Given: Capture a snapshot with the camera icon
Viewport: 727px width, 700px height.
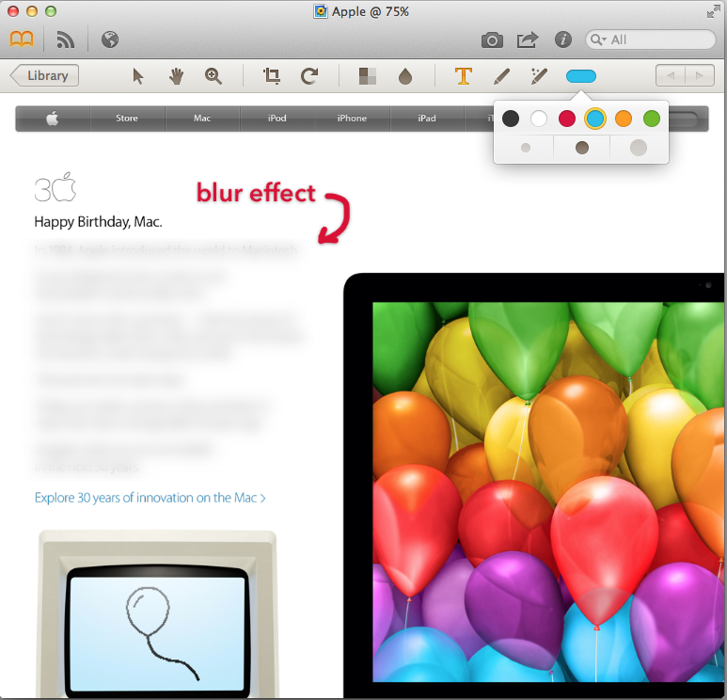Looking at the screenshot, I should tap(492, 40).
